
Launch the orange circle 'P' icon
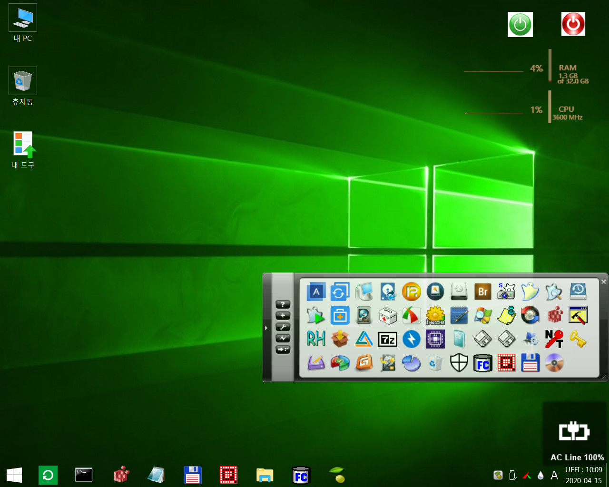(x=411, y=292)
